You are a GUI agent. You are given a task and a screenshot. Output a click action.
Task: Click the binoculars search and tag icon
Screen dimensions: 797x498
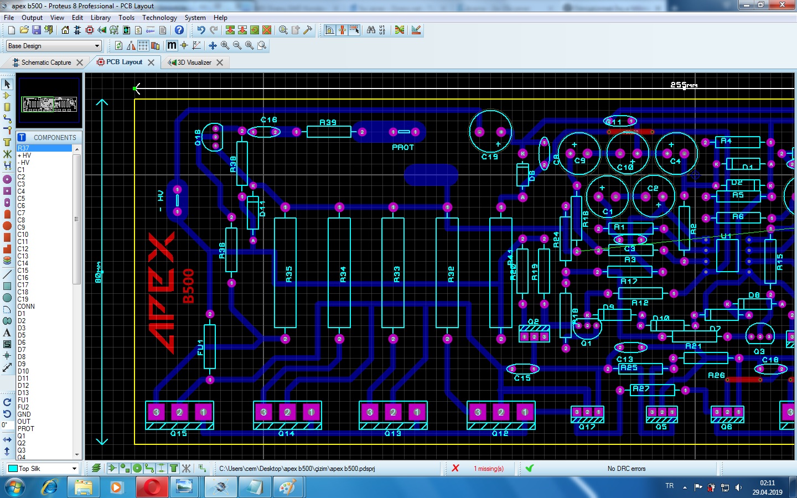point(371,30)
